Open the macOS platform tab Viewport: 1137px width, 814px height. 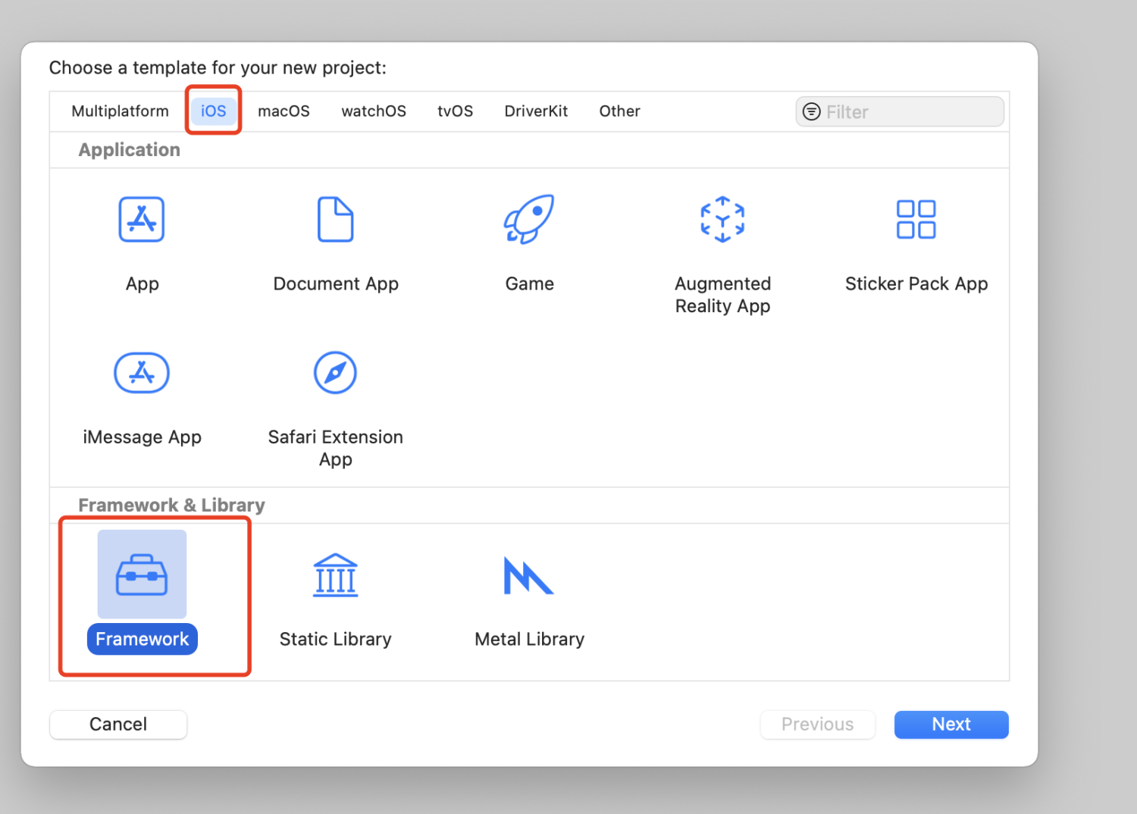tap(283, 111)
